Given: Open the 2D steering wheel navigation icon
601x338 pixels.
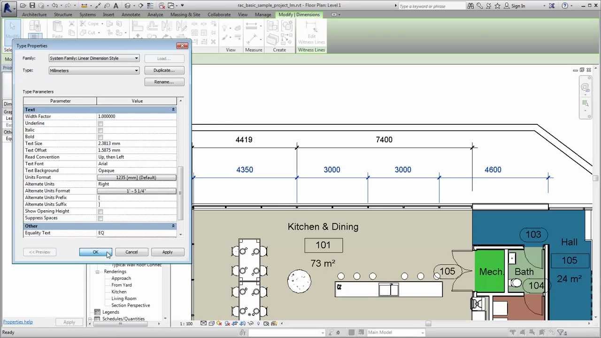Looking at the screenshot, I should [585, 87].
